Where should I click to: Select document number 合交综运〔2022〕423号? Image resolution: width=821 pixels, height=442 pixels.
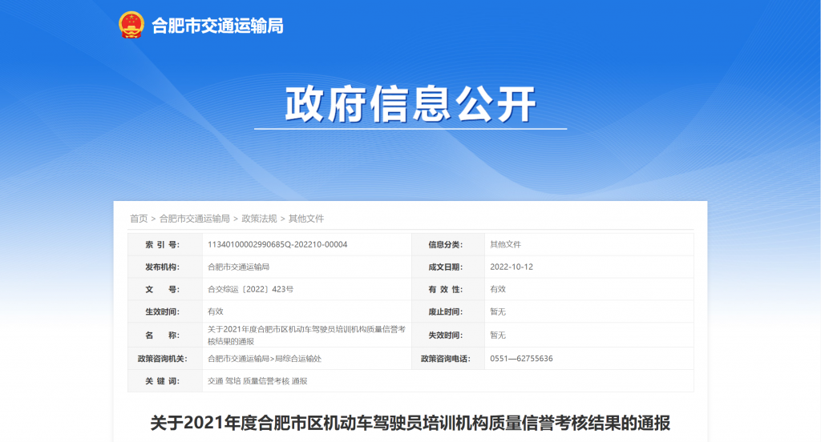point(250,289)
